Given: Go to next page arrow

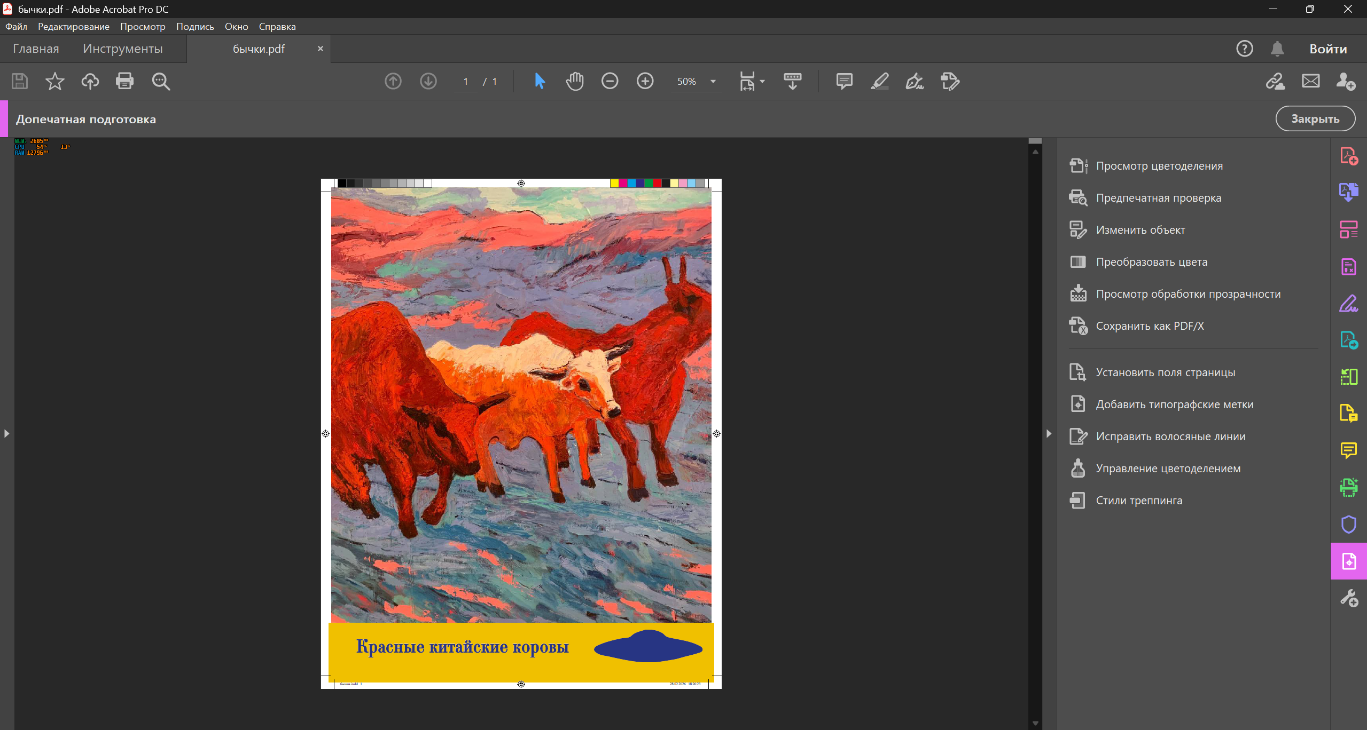Looking at the screenshot, I should click(428, 81).
